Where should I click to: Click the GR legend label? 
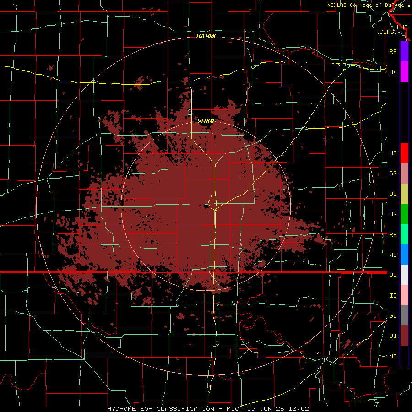click(x=393, y=173)
